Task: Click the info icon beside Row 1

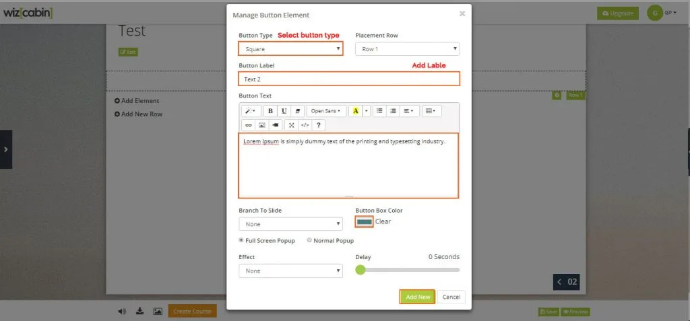Action: (x=557, y=95)
